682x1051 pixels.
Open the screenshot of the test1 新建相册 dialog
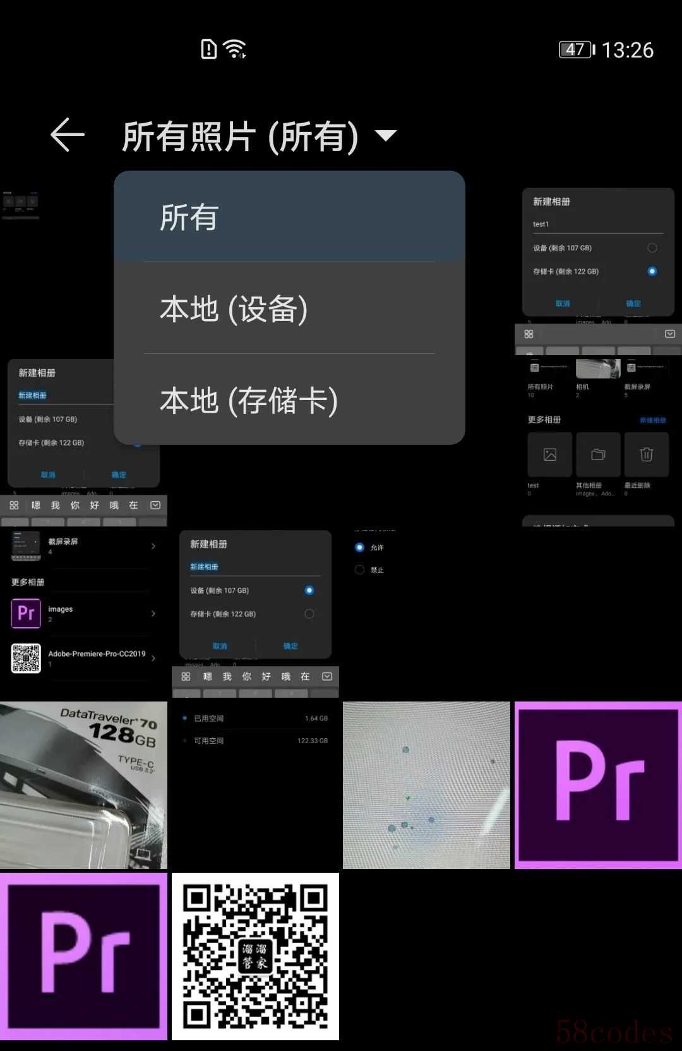pos(598,272)
